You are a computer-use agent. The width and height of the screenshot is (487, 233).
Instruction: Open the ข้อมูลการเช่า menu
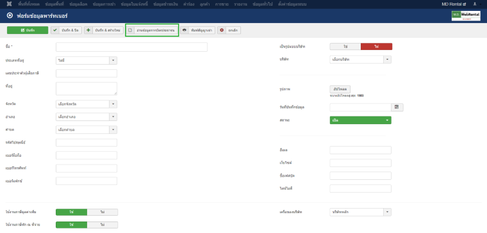click(x=104, y=4)
